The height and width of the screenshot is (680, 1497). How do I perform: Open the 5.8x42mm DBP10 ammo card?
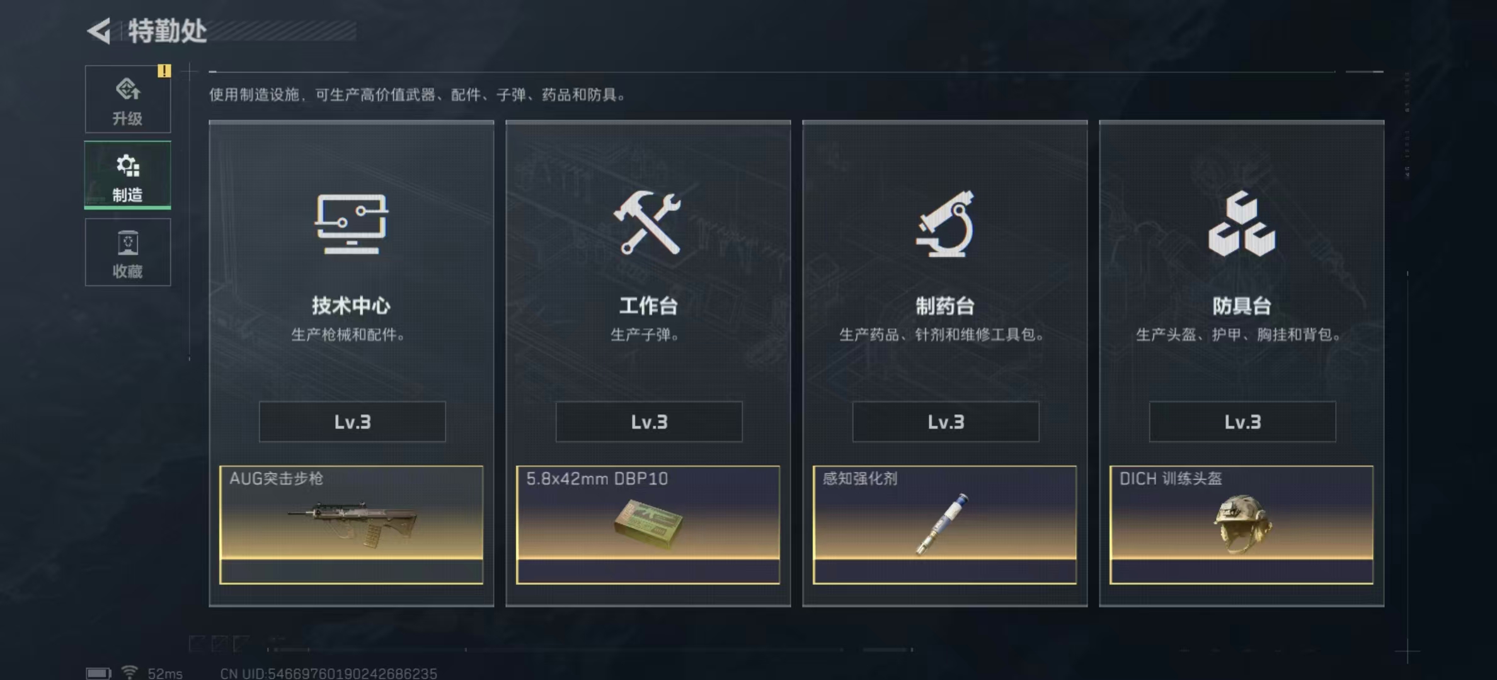[648, 524]
